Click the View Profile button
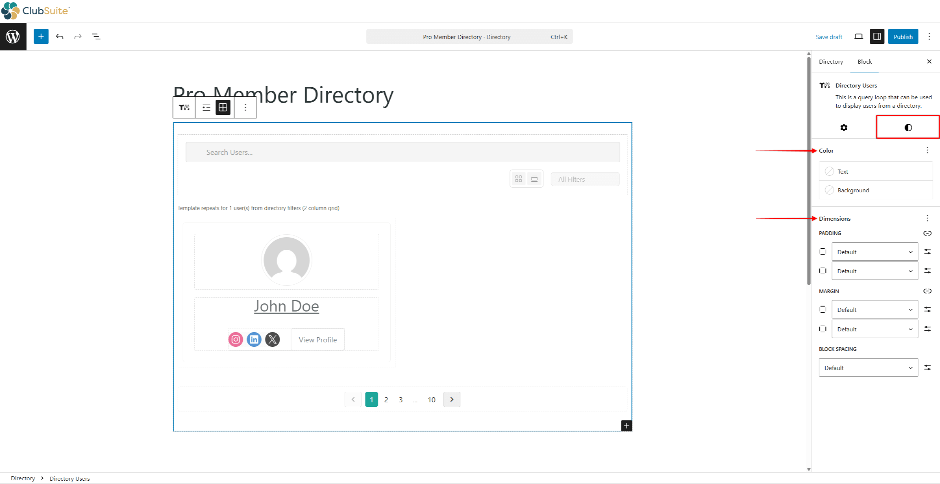The image size is (940, 484). (x=318, y=339)
